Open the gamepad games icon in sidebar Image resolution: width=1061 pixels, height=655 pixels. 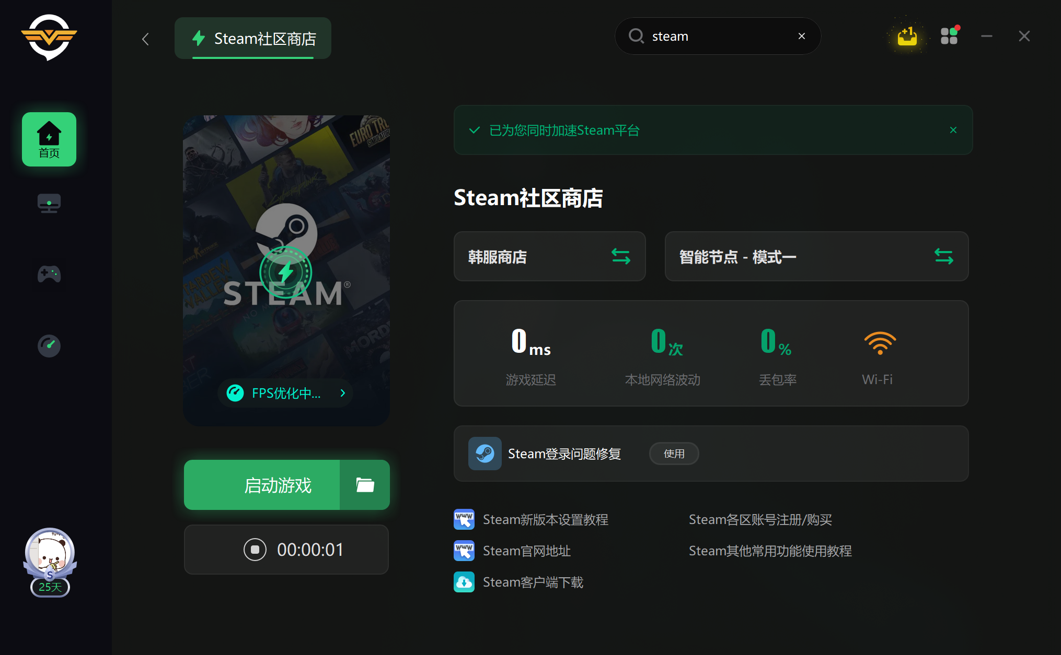pyautogui.click(x=49, y=274)
